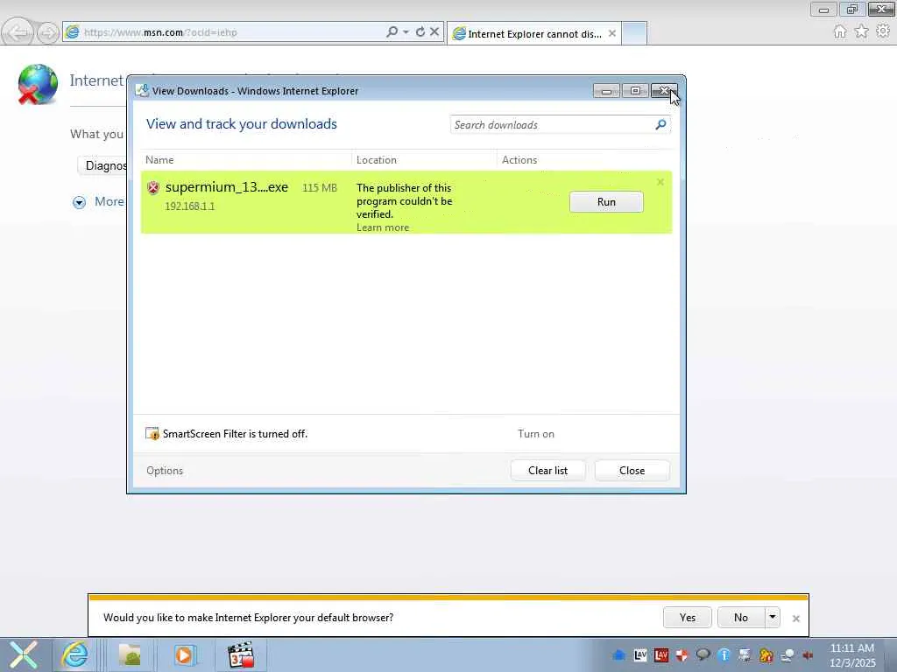
Task: Open the address bar autocomplete dropdown
Action: [406, 32]
